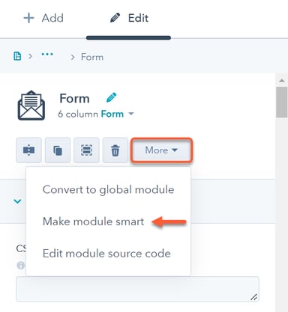Click the envelope form module icon
This screenshot has width=288, height=312.
pos(31,105)
